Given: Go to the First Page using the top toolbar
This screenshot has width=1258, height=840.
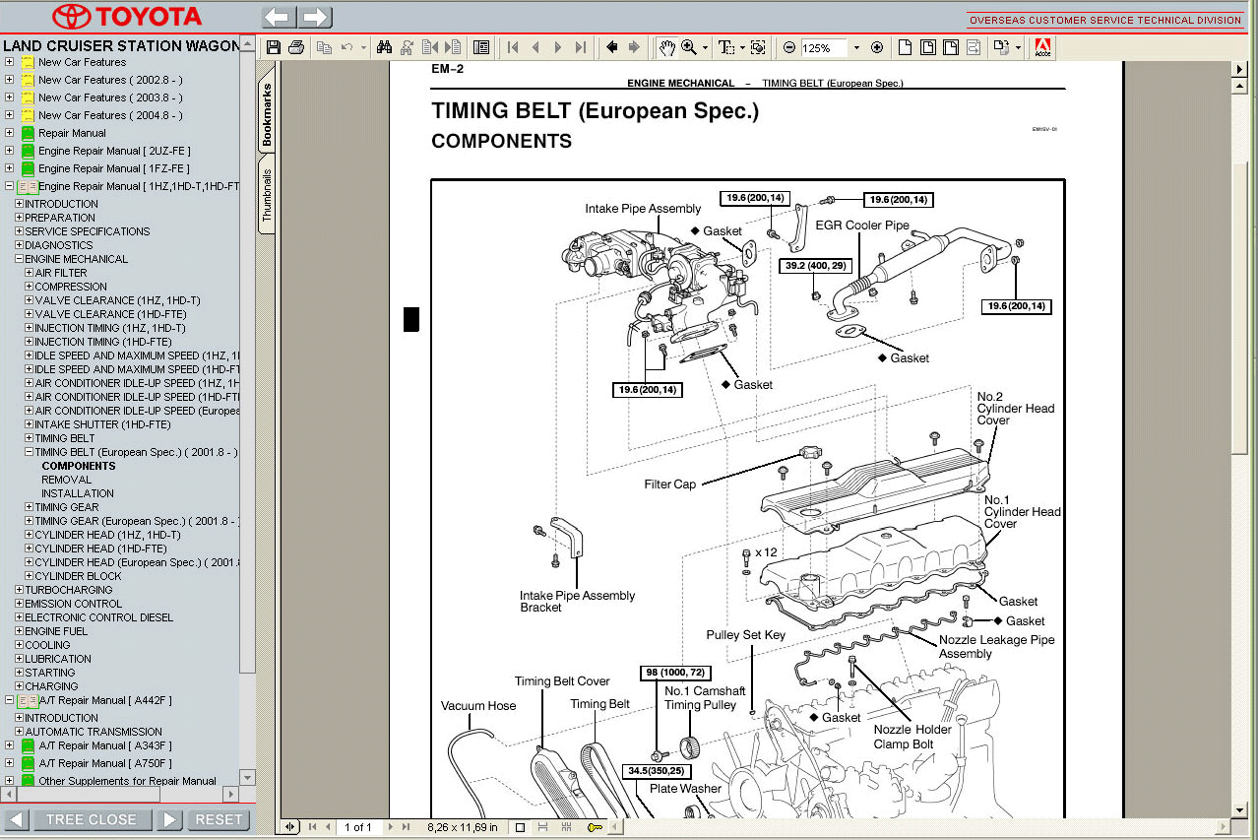Looking at the screenshot, I should 513,47.
